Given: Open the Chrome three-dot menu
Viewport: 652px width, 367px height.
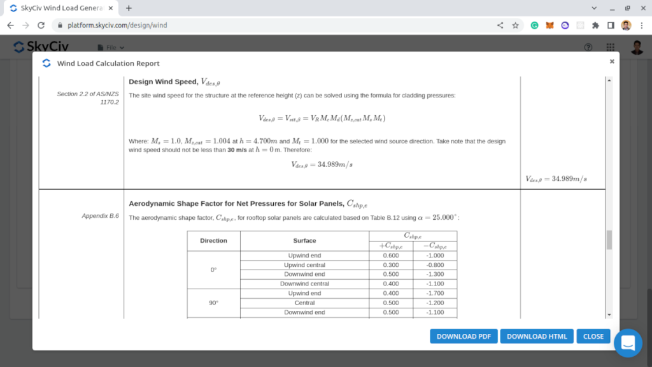Looking at the screenshot, I should click(640, 25).
